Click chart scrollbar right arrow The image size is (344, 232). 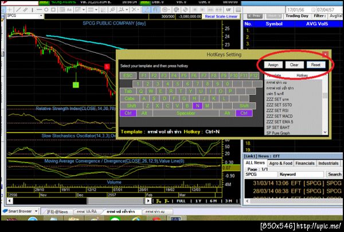148,201
